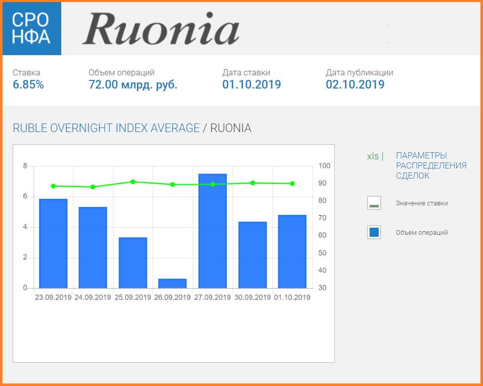Screen dimensions: 483x386
Task: Click x-axis label 24.09.2019
Action: [93, 297]
